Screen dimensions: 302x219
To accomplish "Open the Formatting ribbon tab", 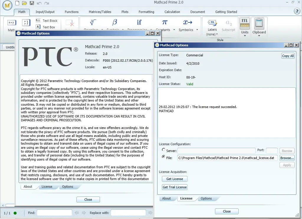I will 146,12.
